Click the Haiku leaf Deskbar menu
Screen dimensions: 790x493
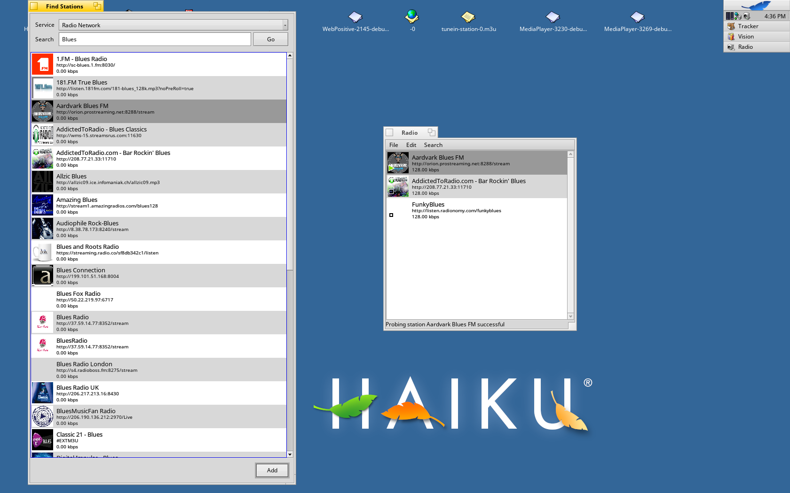(757, 6)
